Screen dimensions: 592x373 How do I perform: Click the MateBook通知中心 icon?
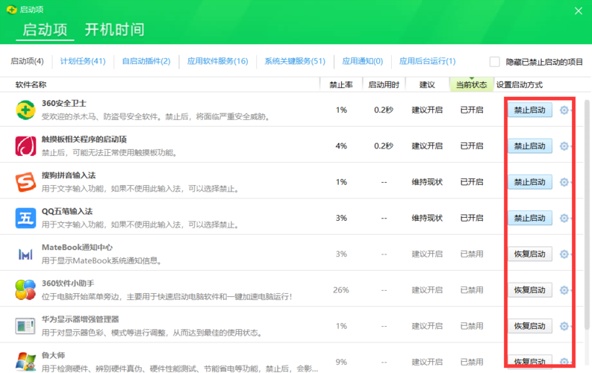pyautogui.click(x=25, y=254)
